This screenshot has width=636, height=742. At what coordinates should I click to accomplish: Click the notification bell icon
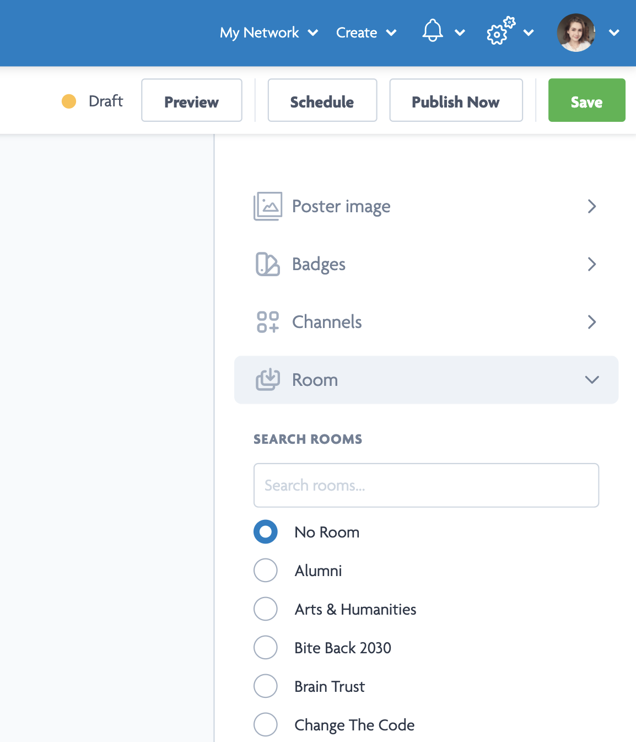tap(433, 31)
